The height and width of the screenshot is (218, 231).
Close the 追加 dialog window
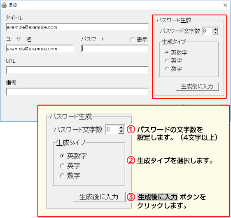click(x=225, y=5)
